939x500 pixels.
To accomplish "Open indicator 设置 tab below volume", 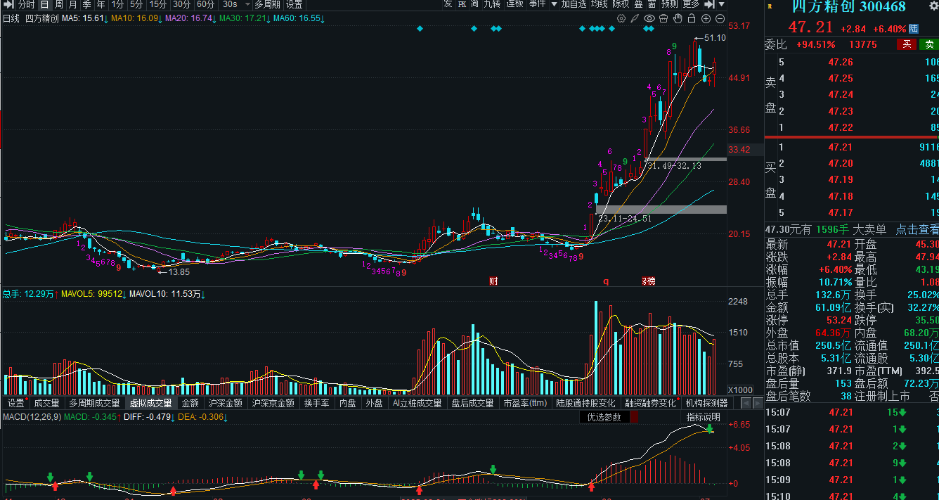I will click(15, 403).
